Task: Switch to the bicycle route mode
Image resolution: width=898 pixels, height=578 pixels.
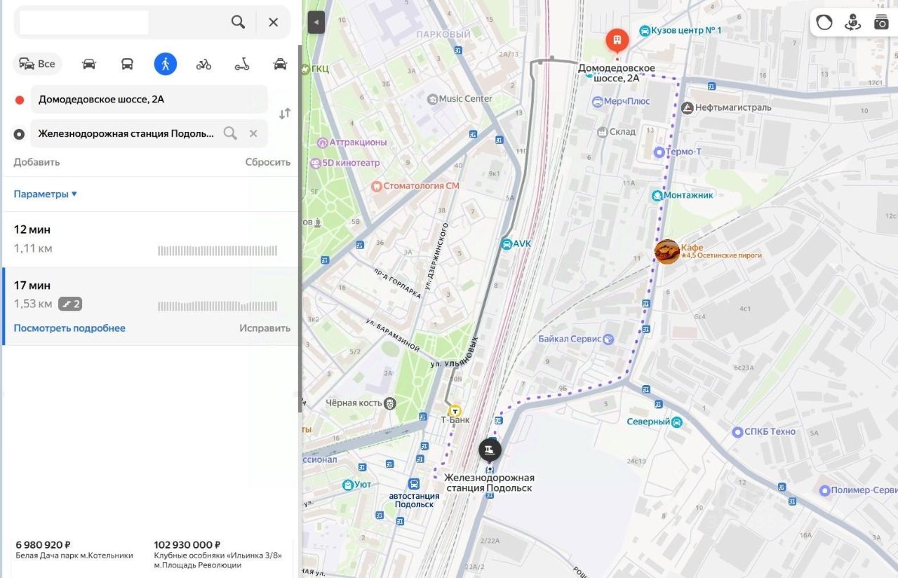Action: pos(203,64)
